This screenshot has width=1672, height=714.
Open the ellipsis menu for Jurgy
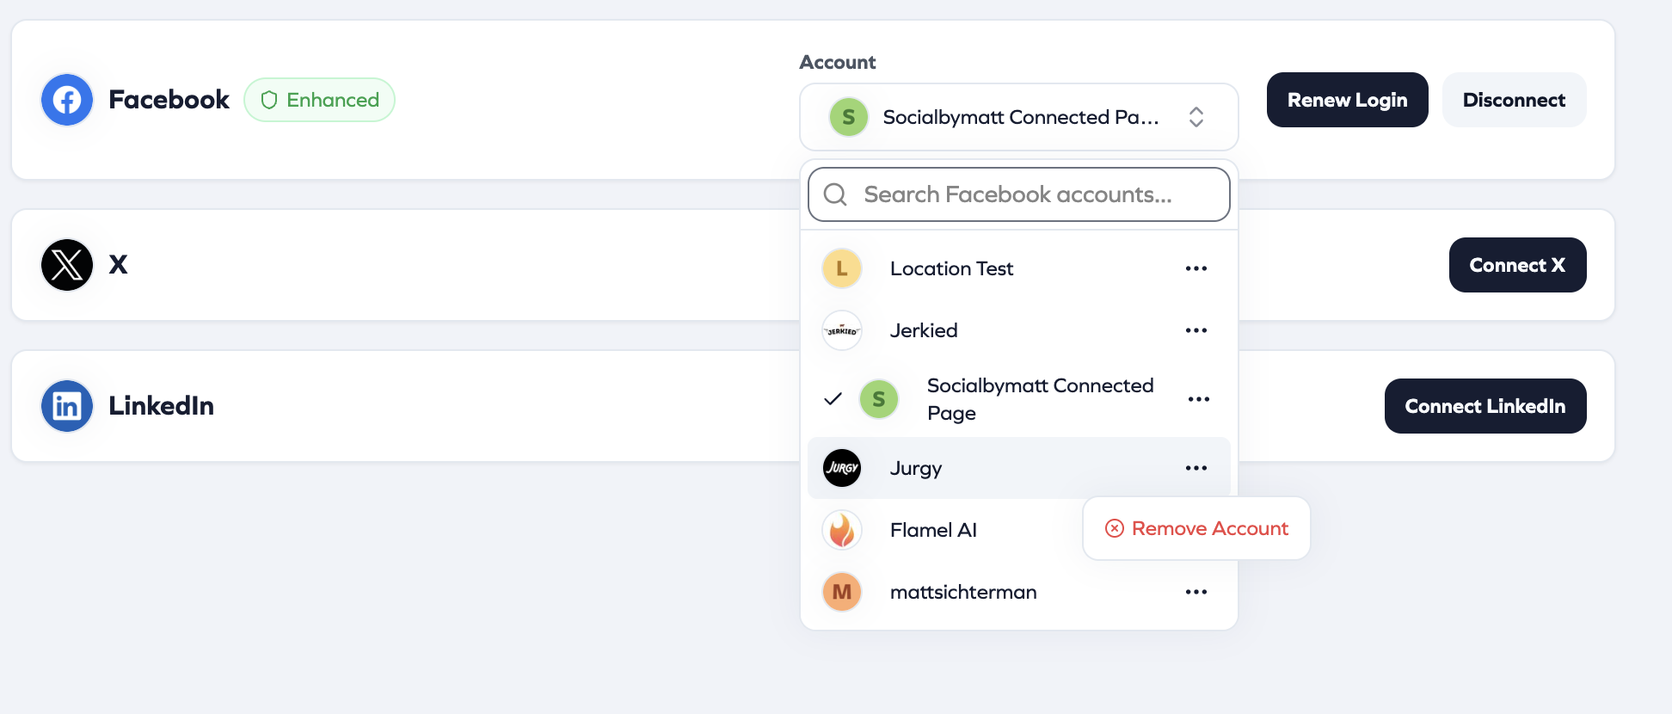1196,468
